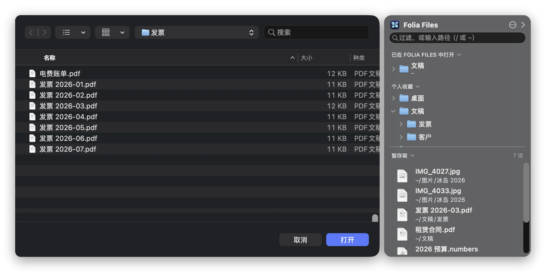
Task: Open the list view options chevron
Action: point(83,32)
